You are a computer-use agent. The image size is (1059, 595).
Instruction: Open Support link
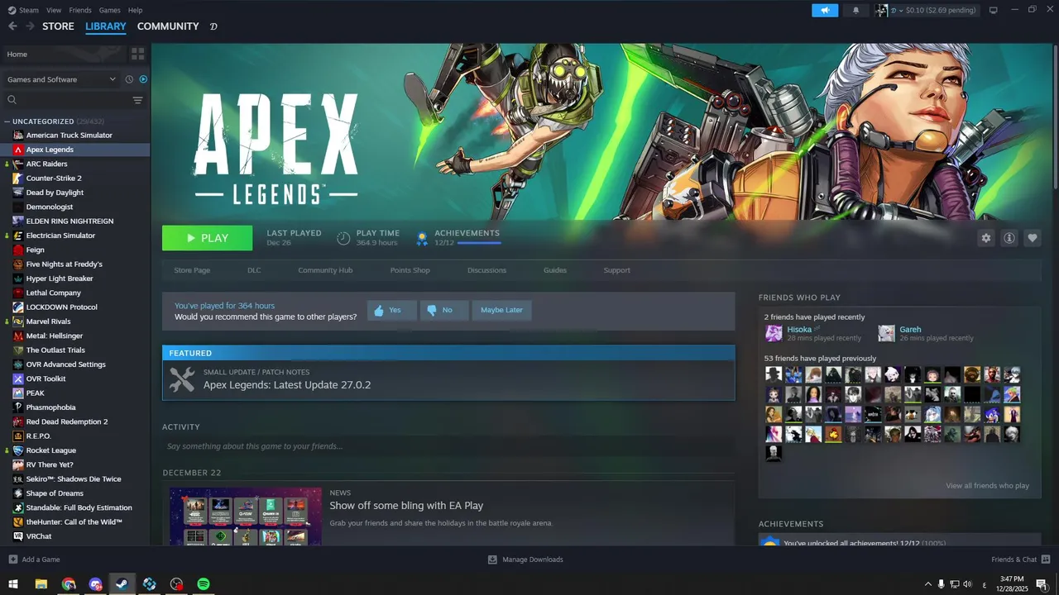tap(616, 270)
